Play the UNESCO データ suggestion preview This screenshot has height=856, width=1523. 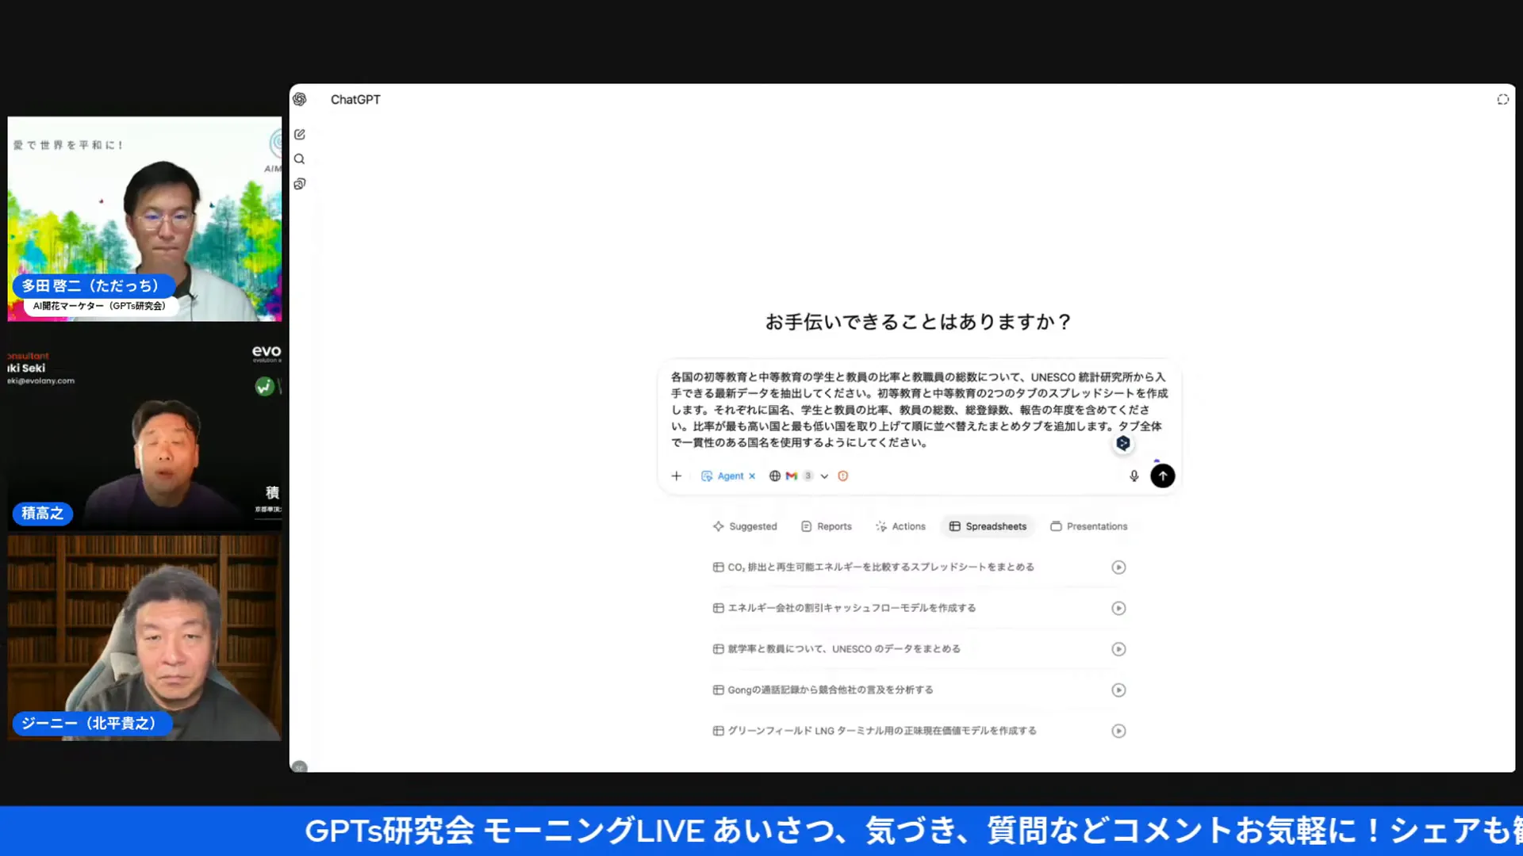(x=1118, y=649)
